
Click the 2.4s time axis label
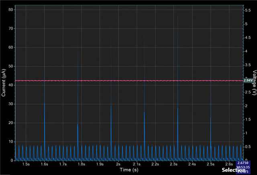point(192,164)
